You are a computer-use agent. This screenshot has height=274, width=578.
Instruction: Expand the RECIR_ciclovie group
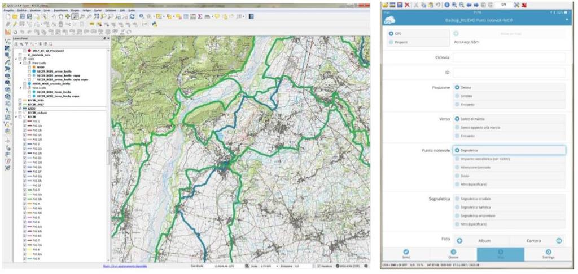[x=16, y=113]
